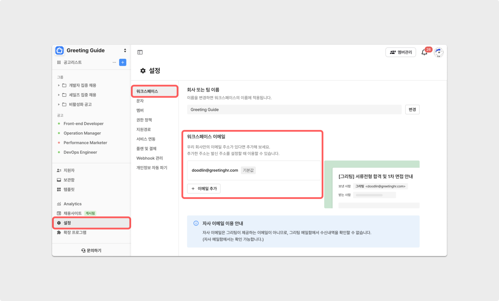Click the 문의하기 contact link text

coord(94,250)
